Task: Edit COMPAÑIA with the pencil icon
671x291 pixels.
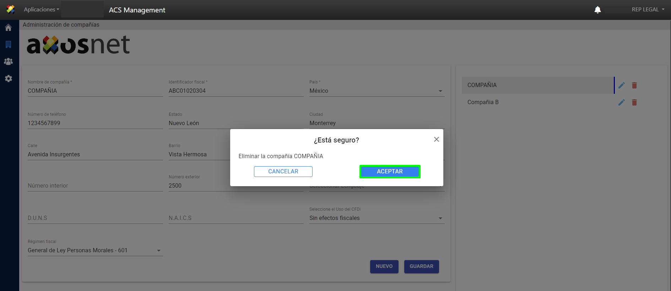Action: 621,85
